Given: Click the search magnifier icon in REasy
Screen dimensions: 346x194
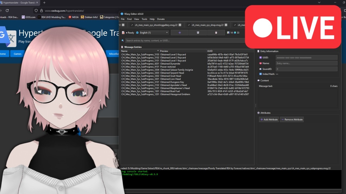Looking at the screenshot, I should tap(123, 40).
